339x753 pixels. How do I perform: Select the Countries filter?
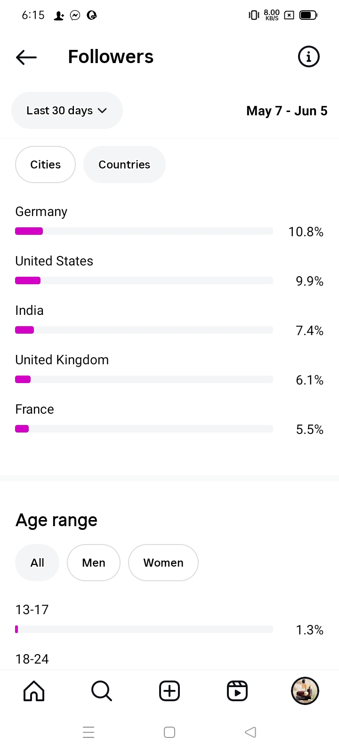pyautogui.click(x=124, y=165)
